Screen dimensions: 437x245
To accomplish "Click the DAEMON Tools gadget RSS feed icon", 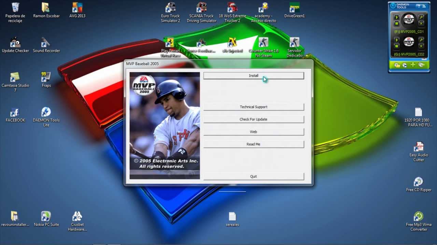I will (x=424, y=6).
